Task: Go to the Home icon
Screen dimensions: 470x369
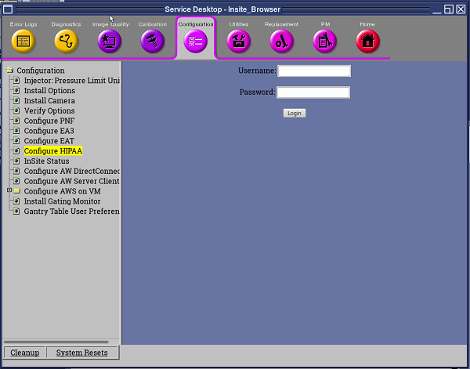Action: tap(367, 42)
